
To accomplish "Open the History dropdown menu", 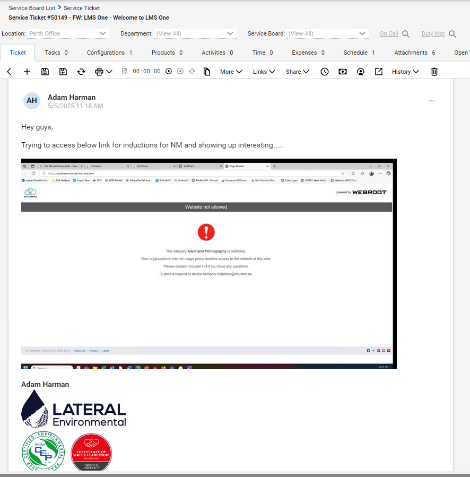I will click(x=405, y=72).
